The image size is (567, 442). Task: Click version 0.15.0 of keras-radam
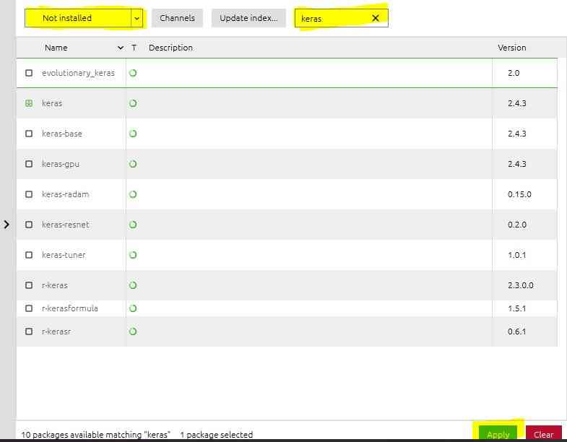519,194
